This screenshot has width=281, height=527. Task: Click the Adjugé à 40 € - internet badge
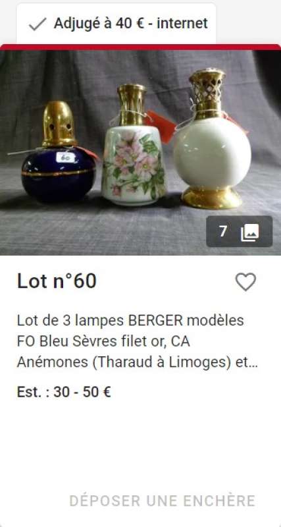click(x=116, y=24)
